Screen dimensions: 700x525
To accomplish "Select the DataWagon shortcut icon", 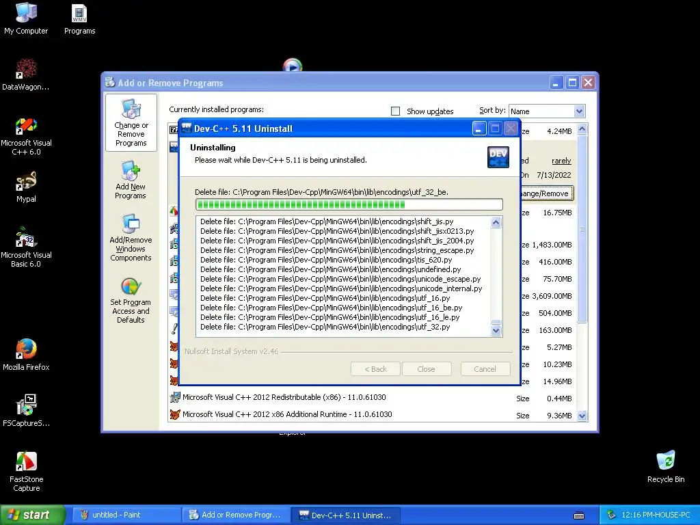I will click(26, 74).
